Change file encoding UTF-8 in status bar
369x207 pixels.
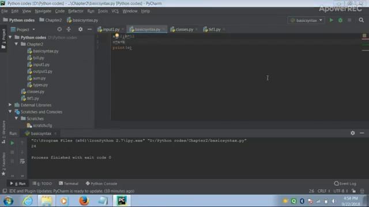tap(340, 191)
